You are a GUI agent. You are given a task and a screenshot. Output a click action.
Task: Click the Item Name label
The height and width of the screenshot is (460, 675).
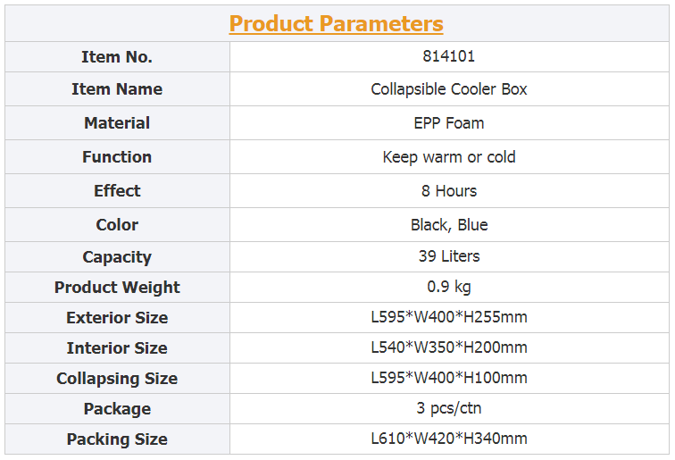tap(117, 89)
